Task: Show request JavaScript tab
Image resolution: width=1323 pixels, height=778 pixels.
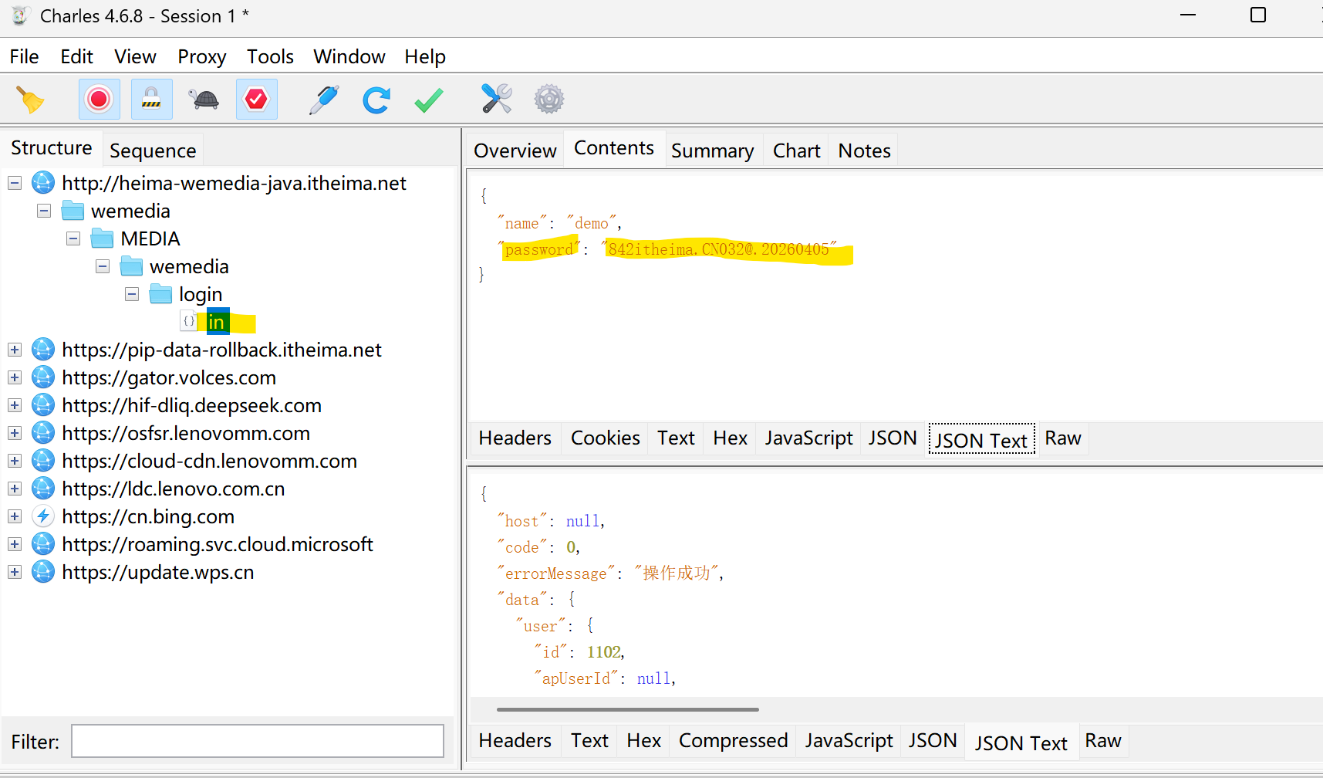Action: [808, 438]
